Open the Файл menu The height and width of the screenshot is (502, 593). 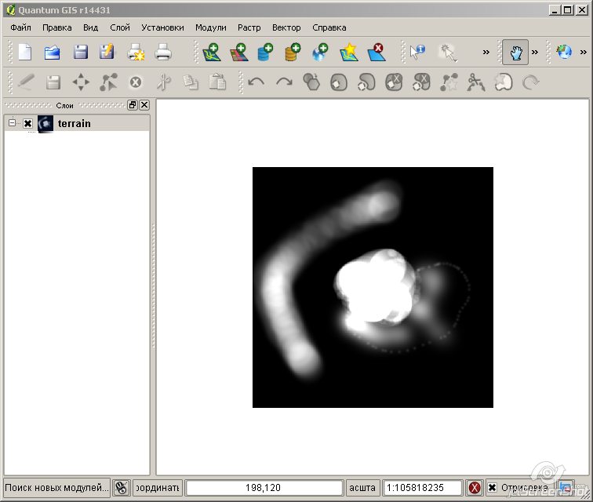[21, 27]
